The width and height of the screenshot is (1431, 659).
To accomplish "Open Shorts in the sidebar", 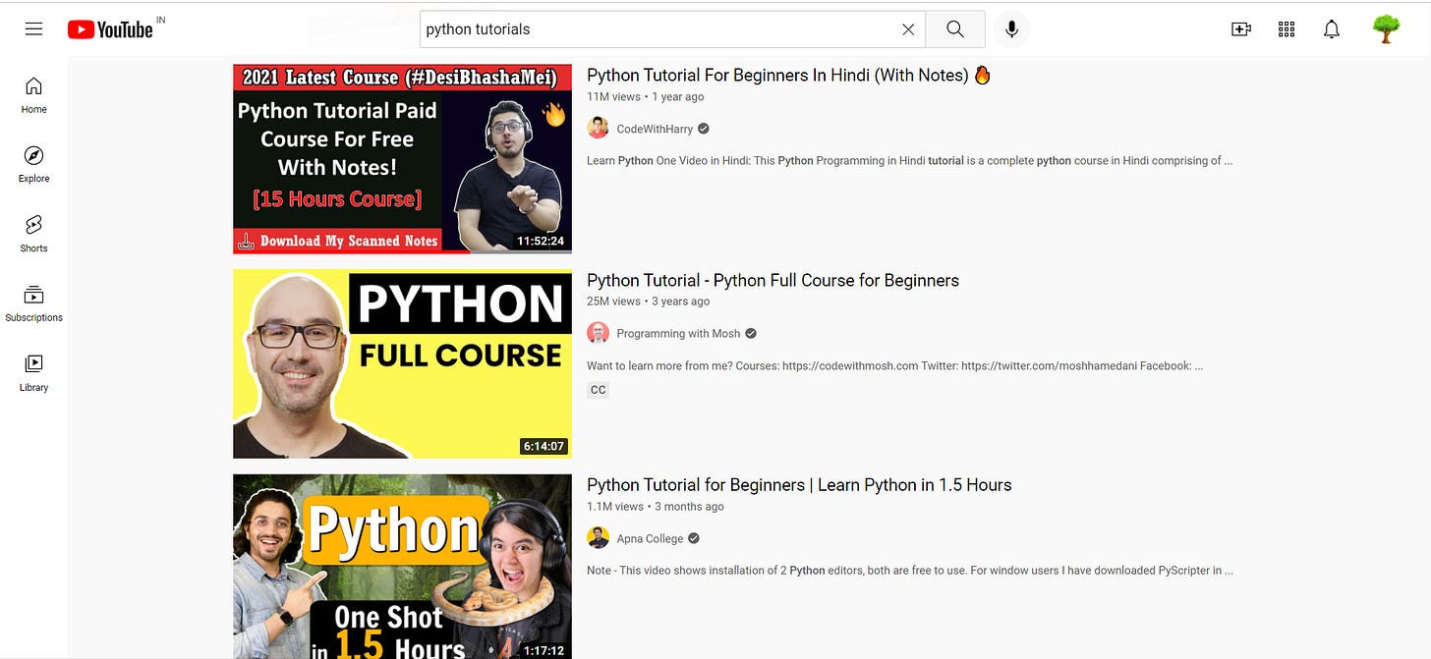I will point(33,235).
